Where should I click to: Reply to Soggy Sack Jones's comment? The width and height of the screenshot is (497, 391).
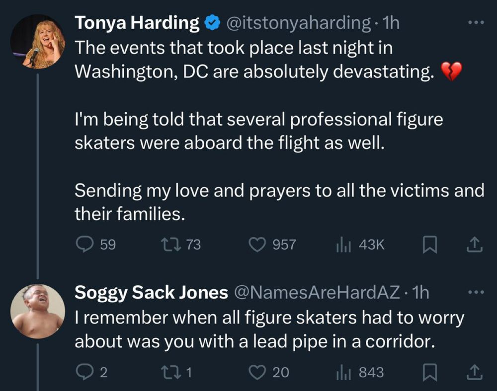point(84,372)
